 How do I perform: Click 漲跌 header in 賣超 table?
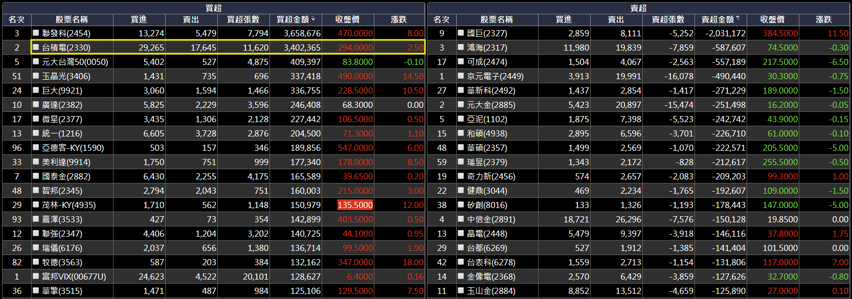824,19
